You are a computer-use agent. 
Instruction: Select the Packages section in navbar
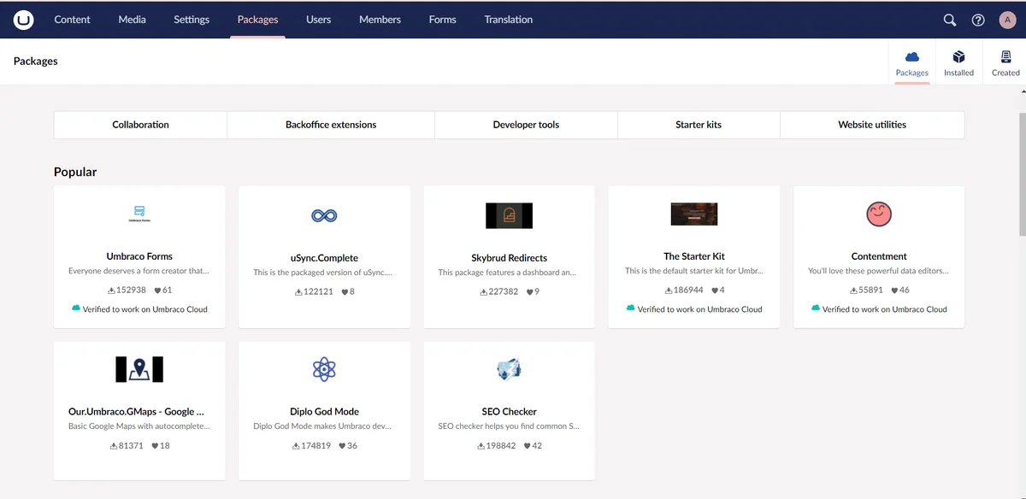pos(257,20)
